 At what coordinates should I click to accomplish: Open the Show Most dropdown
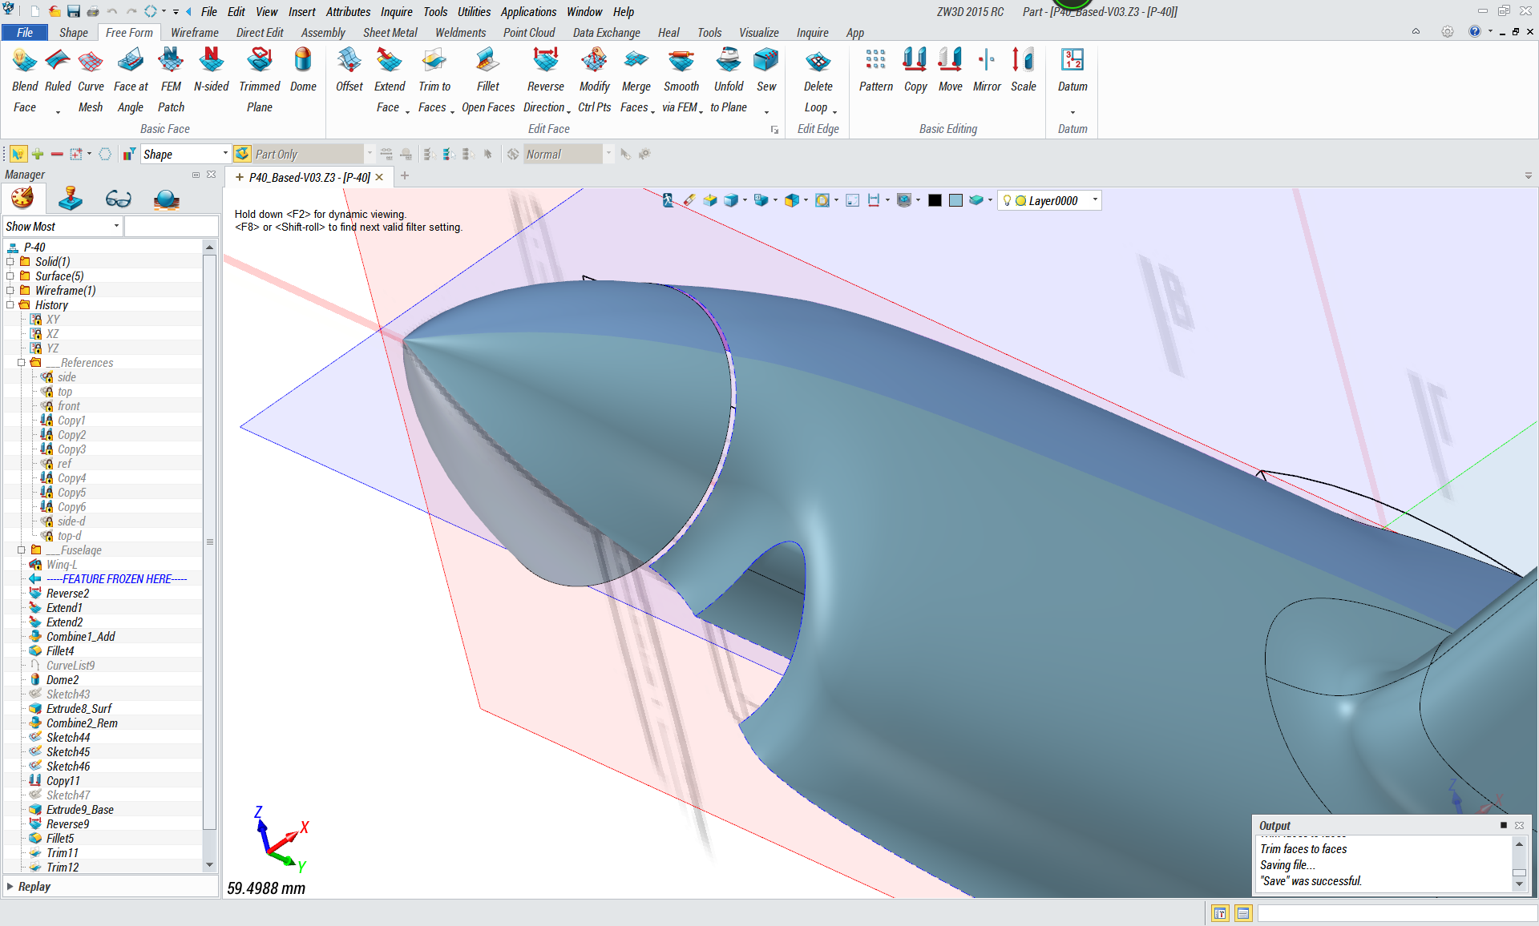click(x=116, y=227)
